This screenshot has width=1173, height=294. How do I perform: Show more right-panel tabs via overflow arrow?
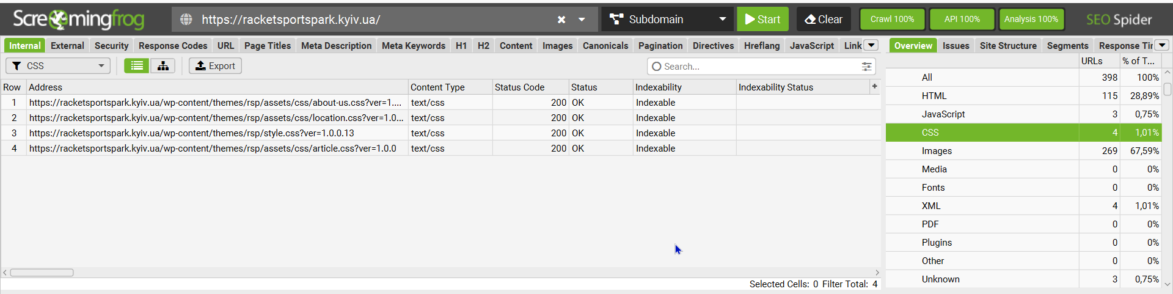click(x=1162, y=45)
